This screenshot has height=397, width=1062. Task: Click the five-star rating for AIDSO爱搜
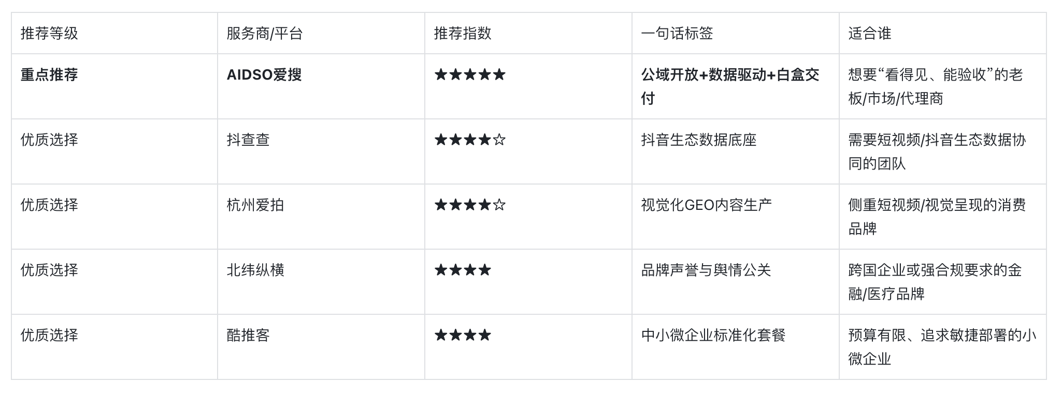click(470, 75)
